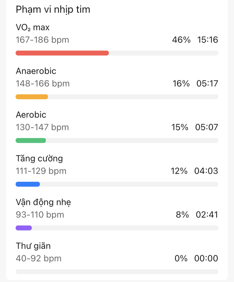Click the green Aerobic progress bar
The image size is (234, 282).
pyautogui.click(x=31, y=141)
